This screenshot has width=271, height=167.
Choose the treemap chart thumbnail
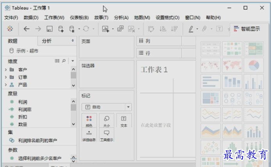click(210, 98)
